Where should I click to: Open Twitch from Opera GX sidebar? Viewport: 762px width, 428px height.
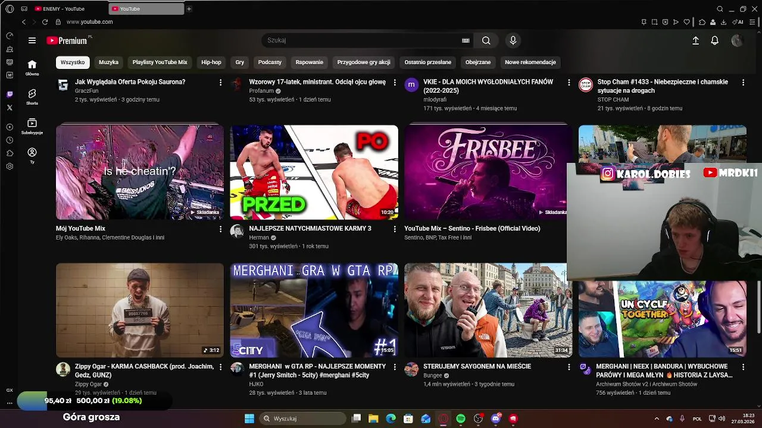point(10,95)
